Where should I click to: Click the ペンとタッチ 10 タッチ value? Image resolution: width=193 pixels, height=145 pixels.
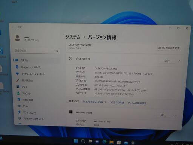click(x=114, y=94)
